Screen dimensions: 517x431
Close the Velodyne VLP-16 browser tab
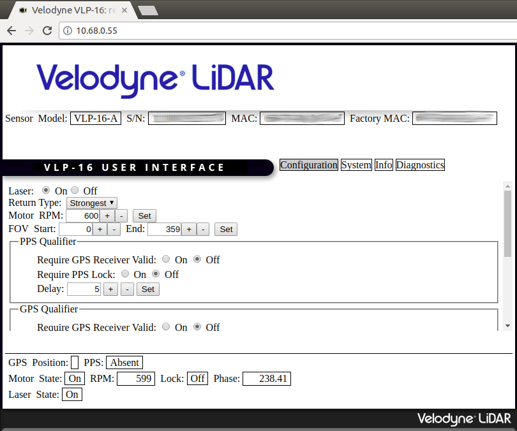(x=124, y=11)
